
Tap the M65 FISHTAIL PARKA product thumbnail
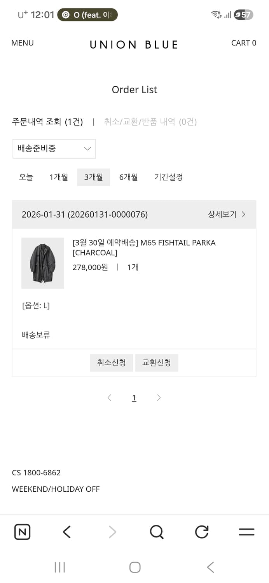click(x=43, y=263)
